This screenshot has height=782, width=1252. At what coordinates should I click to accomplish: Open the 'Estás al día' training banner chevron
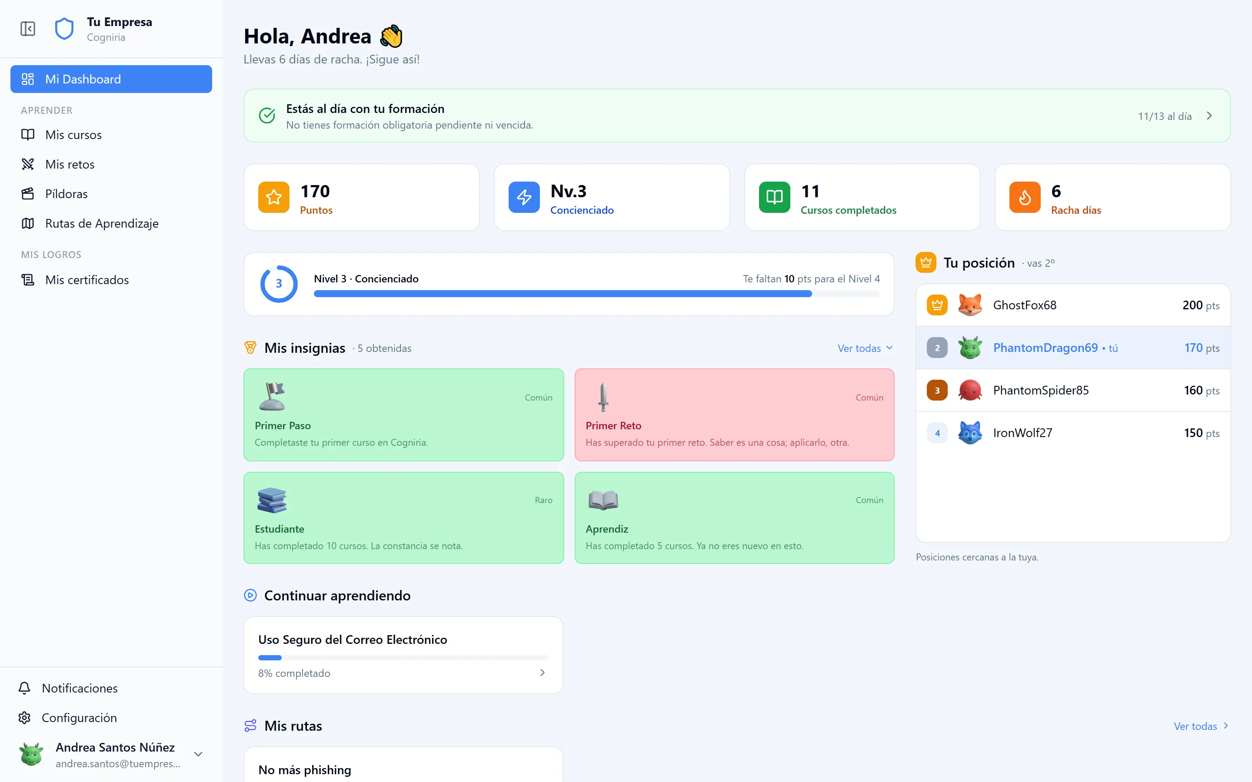click(x=1209, y=116)
